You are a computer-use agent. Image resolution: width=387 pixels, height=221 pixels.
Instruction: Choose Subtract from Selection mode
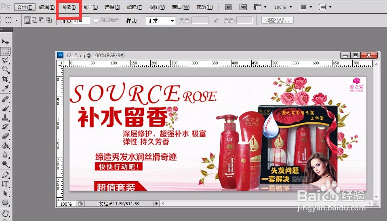pyautogui.click(x=42, y=20)
